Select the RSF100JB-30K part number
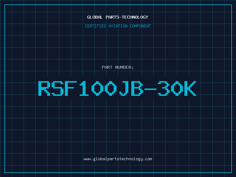This screenshot has height=177, width=236. (117, 88)
